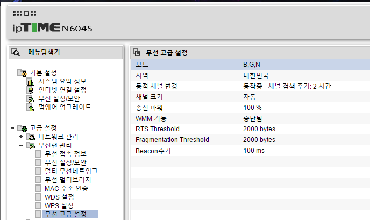Click the 무선 고급 설정 panel header icon

137,52
